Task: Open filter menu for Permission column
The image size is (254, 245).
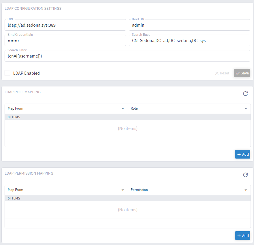Action: pyautogui.click(x=246, y=190)
